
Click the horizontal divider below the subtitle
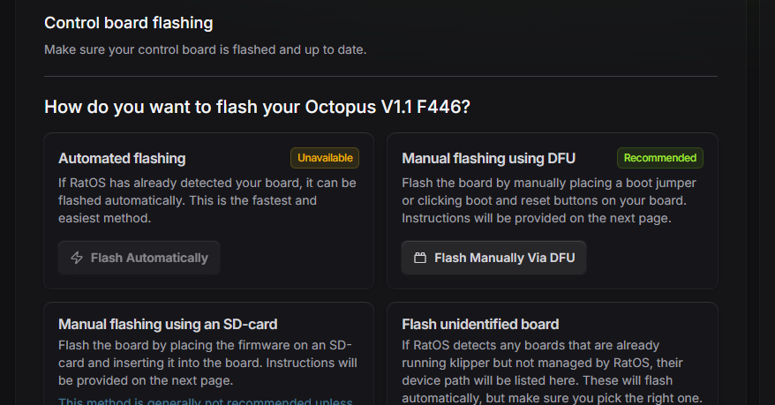pyautogui.click(x=380, y=77)
